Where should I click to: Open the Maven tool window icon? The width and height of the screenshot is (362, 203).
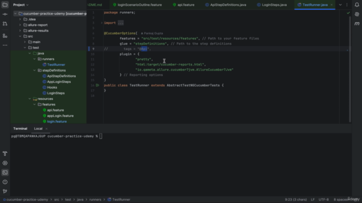(357, 24)
